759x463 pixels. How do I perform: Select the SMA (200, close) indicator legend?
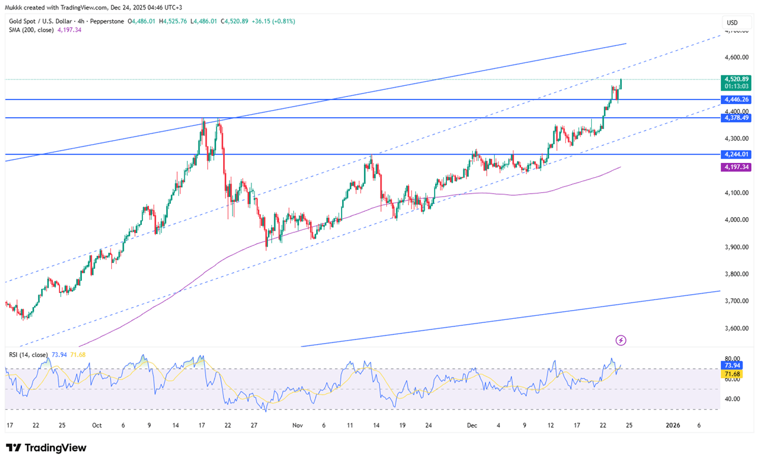click(x=30, y=29)
